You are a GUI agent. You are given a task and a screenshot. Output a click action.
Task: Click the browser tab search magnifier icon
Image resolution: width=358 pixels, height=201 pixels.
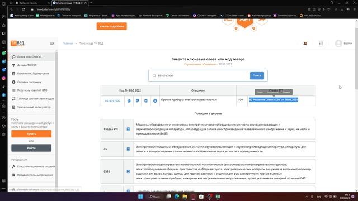pos(332,3)
